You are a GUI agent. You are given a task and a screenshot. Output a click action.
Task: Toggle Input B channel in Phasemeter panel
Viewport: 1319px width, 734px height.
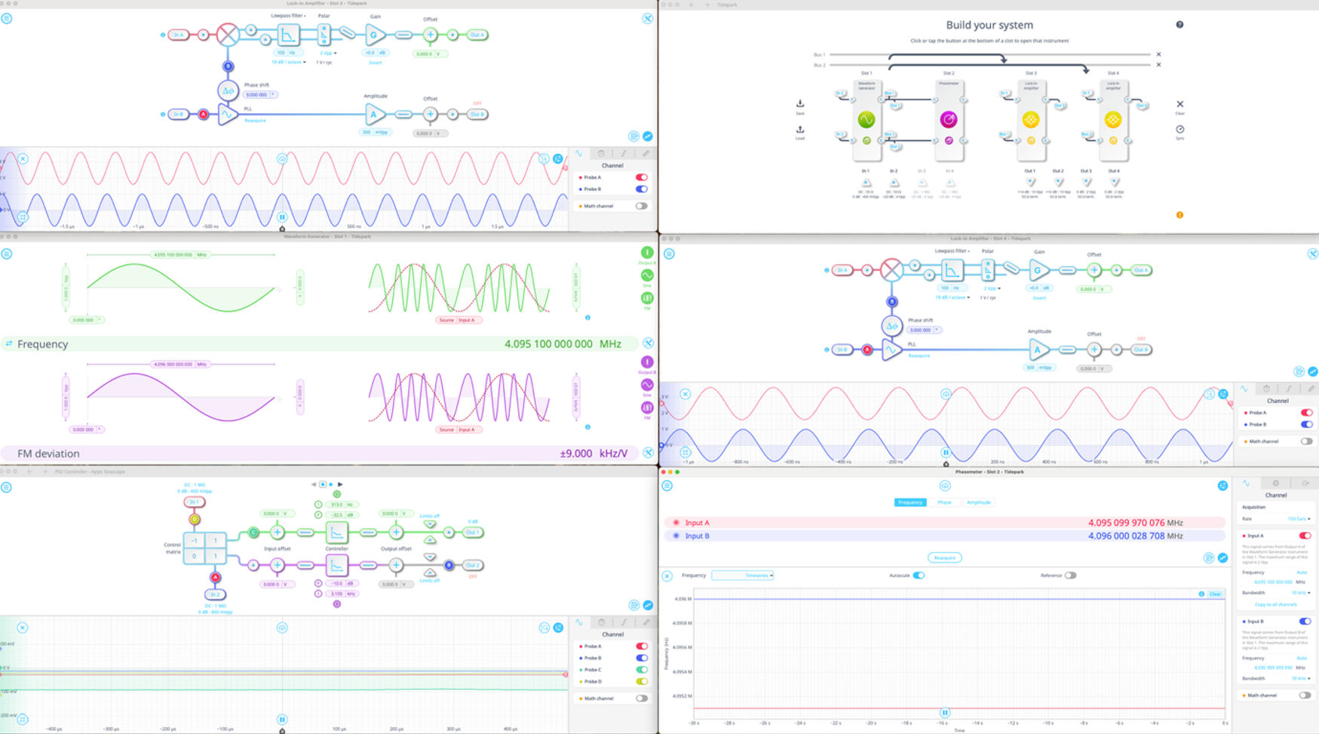coord(1305,622)
